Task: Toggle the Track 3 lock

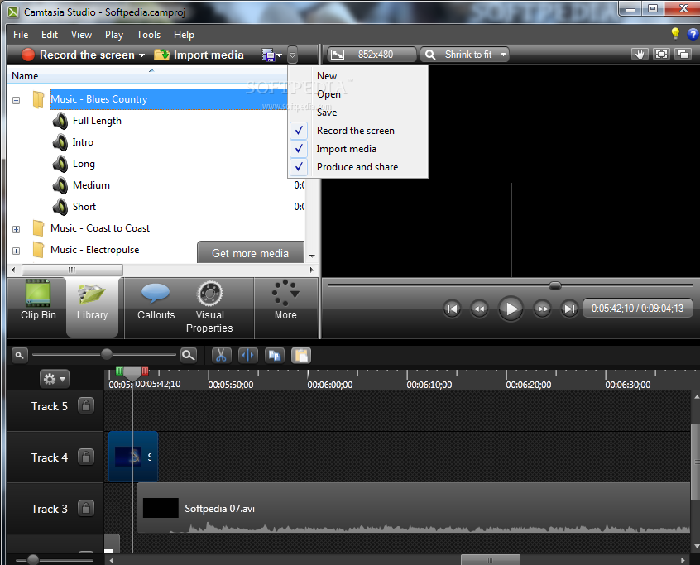Action: pos(86,508)
